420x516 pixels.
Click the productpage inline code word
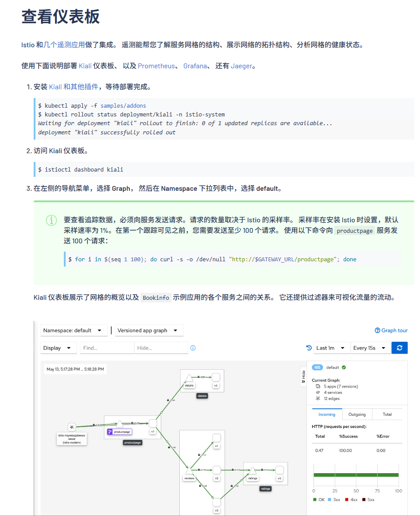[354, 231]
